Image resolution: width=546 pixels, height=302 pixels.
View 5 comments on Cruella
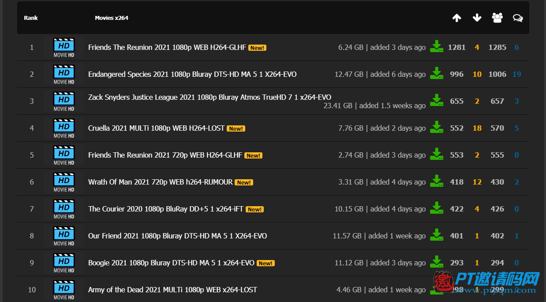pyautogui.click(x=516, y=128)
